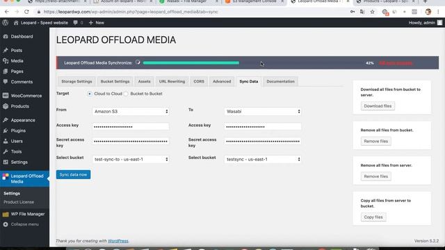Switch to Storage Settings tab
This screenshot has height=250, width=445.
coord(76,81)
